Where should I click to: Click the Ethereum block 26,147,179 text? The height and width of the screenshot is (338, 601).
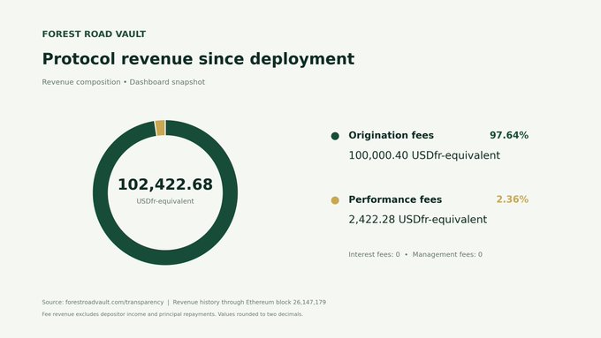pyautogui.click(x=286, y=302)
